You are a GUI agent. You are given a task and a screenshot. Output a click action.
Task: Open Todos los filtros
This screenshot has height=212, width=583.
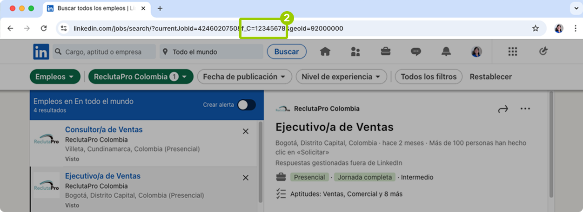[429, 77]
